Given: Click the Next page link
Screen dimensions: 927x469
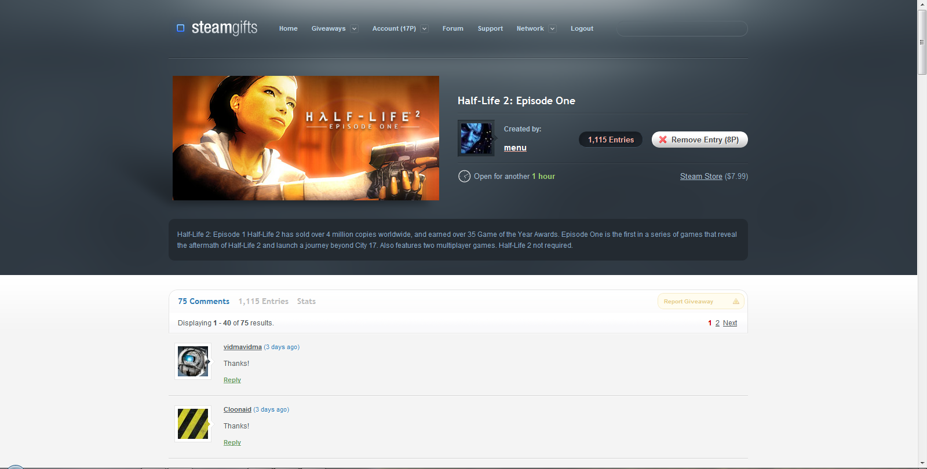Looking at the screenshot, I should click(730, 323).
